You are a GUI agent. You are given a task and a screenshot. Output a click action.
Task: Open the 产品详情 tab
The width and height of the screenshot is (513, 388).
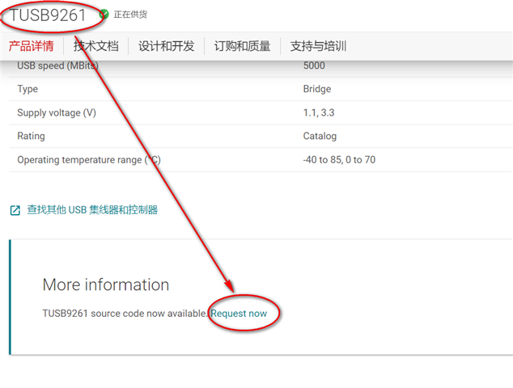click(x=31, y=46)
